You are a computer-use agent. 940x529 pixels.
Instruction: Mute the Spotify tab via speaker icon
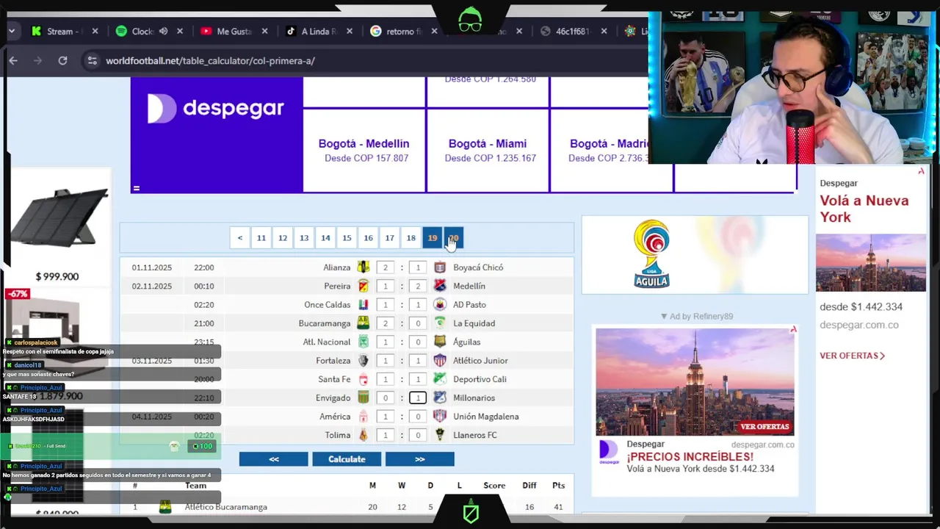(x=163, y=32)
